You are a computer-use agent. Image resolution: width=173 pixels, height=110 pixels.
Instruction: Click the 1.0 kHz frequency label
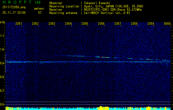2,50
